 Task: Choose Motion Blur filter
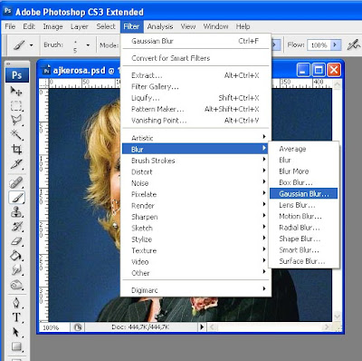303,216
